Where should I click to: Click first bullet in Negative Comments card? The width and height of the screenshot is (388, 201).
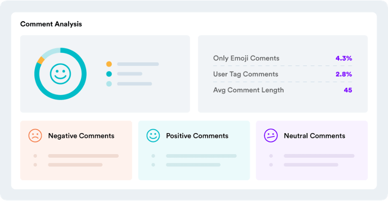click(35, 156)
